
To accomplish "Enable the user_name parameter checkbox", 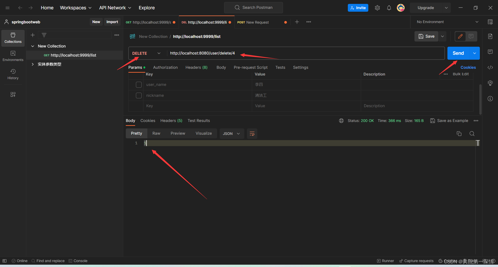I will [x=139, y=85].
